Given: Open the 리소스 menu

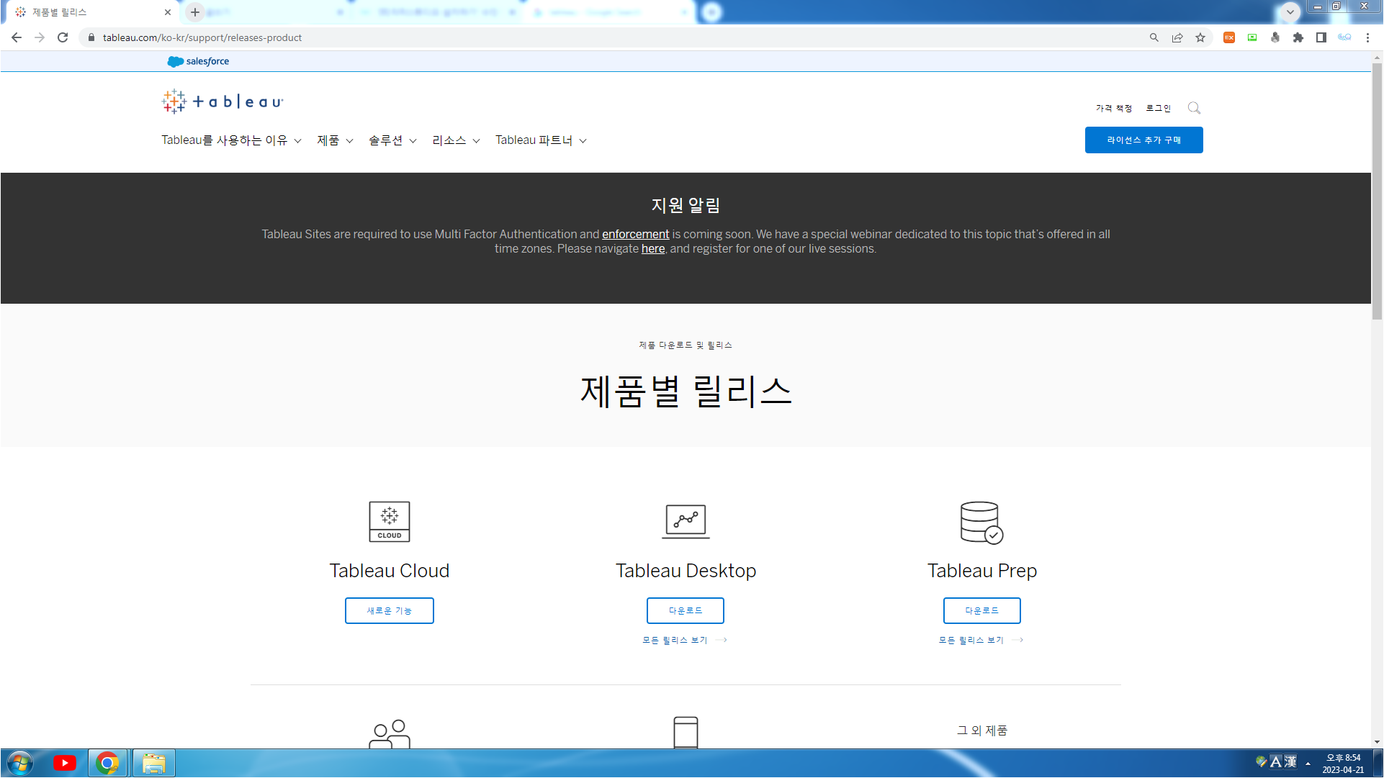Looking at the screenshot, I should coord(456,140).
